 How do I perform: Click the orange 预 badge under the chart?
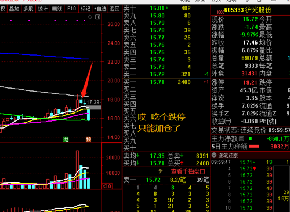[x=88, y=139]
